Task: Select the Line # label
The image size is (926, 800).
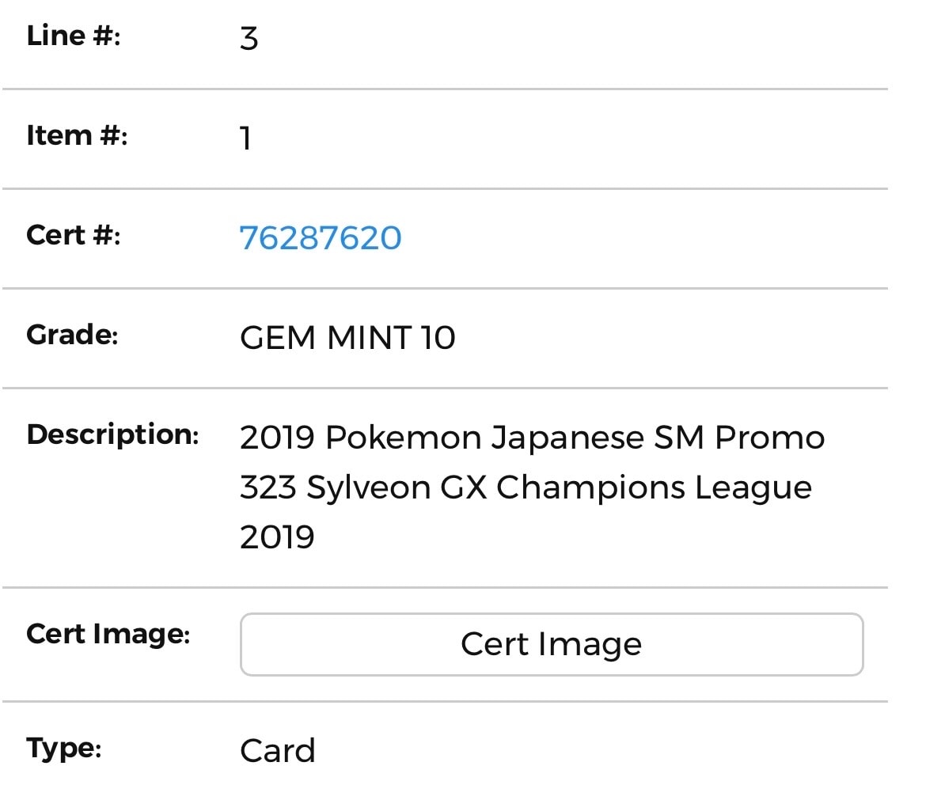Action: (74, 36)
